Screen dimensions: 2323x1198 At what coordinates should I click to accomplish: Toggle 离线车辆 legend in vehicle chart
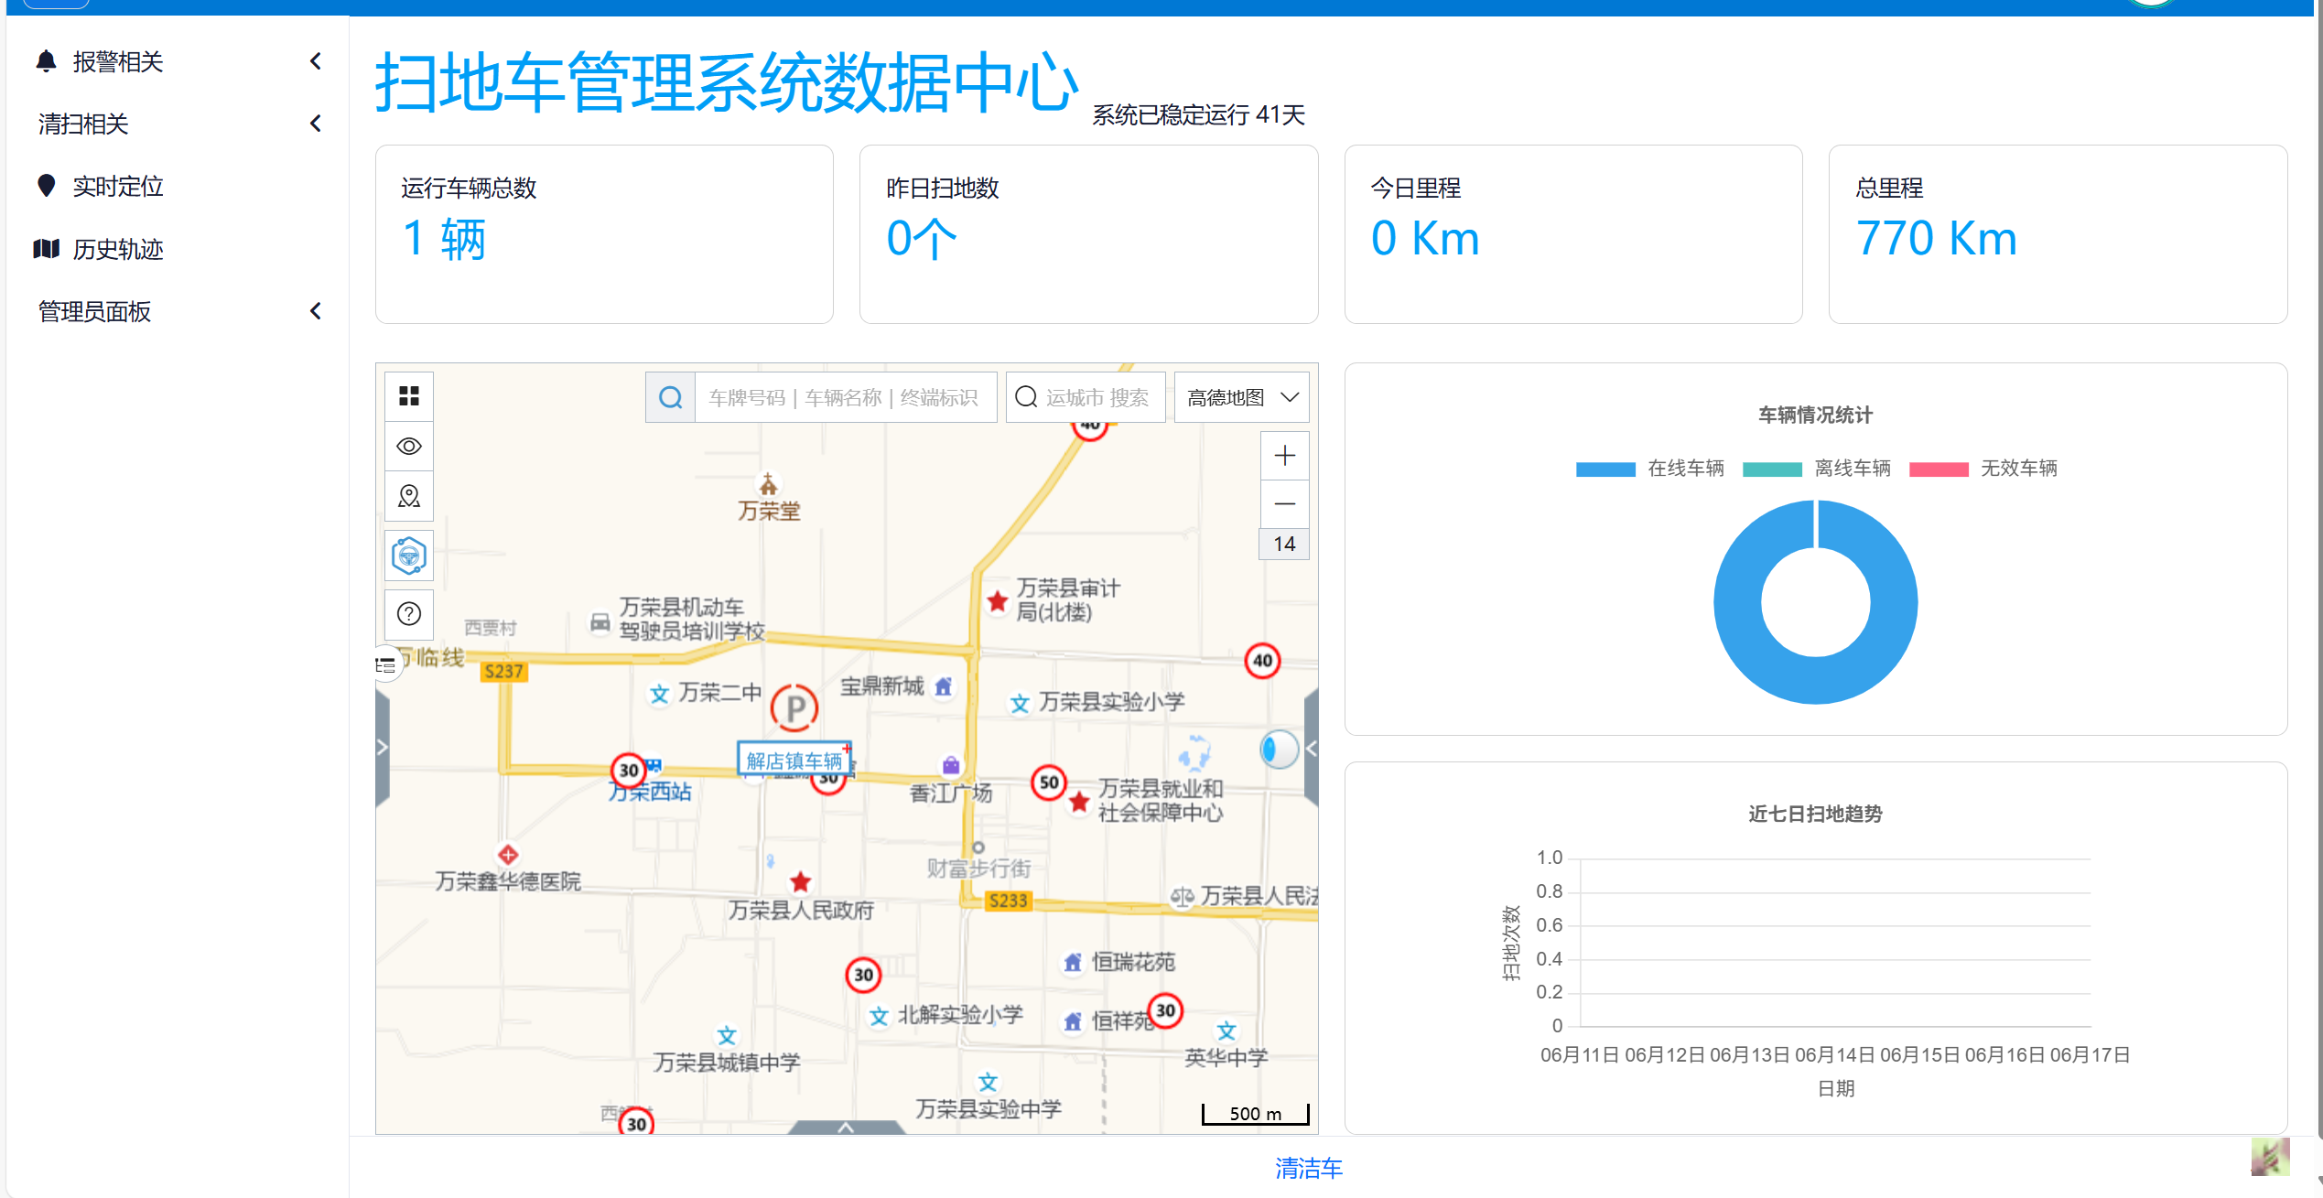(x=1816, y=469)
